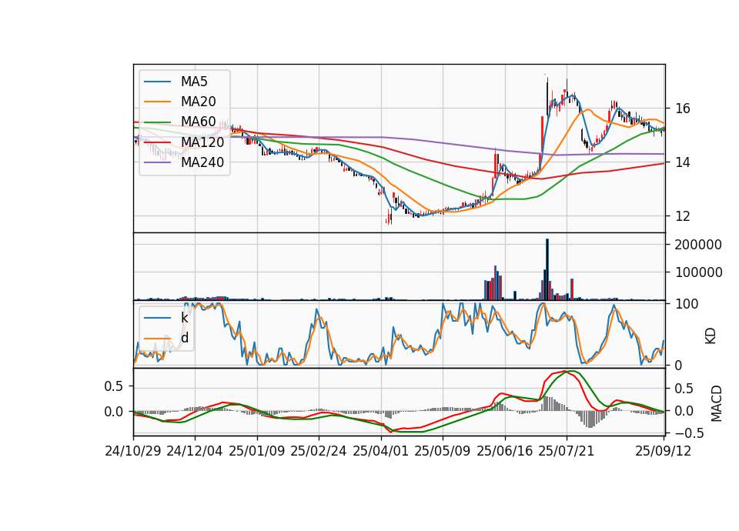Click the k legend label in KD panel
The image size is (739, 531).
coord(184,318)
